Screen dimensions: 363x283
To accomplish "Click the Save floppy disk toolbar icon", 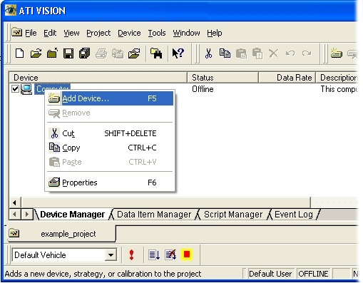I will tap(68, 53).
